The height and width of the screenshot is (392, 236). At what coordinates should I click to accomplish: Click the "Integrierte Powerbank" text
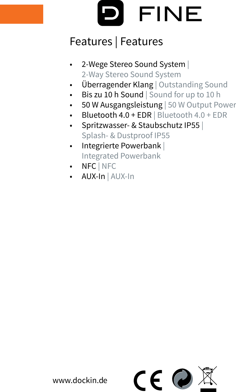(121, 146)
